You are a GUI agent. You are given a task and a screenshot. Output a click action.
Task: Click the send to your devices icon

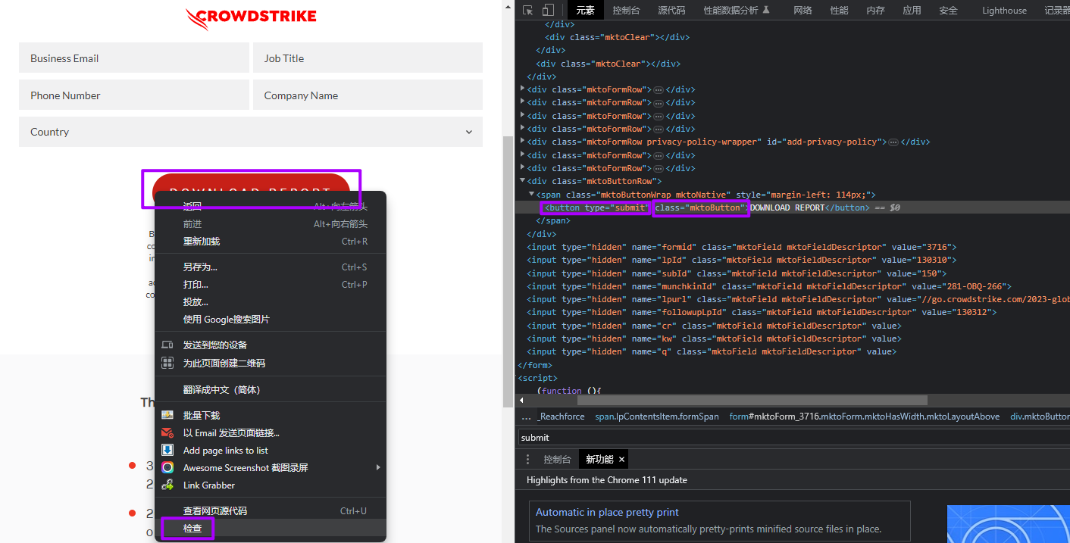tap(167, 345)
